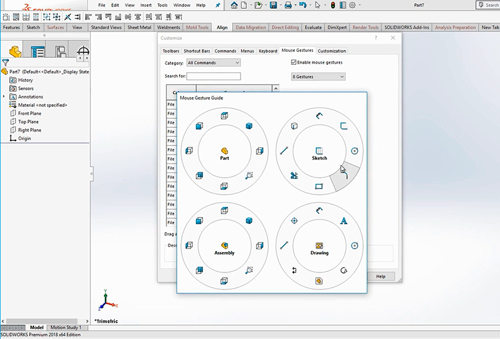Screen dimensions: 500x339
Task: Open the ConfigurationManager tab icon
Action: point(61,52)
